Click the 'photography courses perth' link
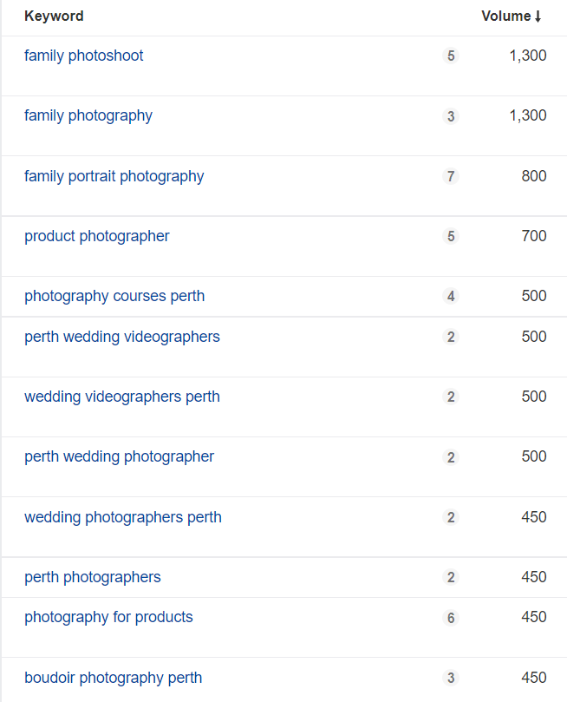The image size is (567, 702). 114,297
